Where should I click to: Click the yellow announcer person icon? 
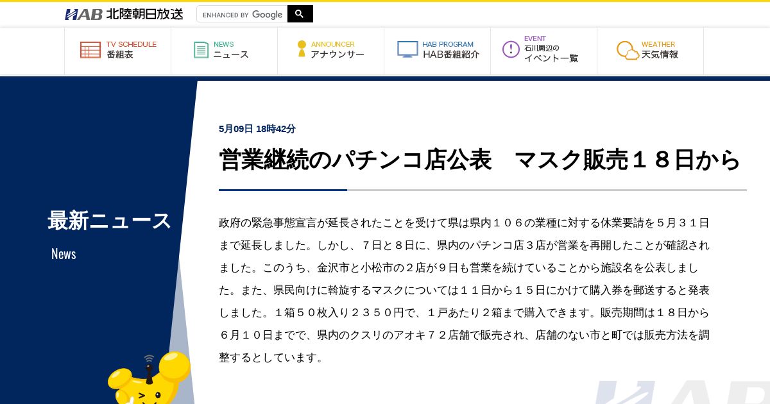click(302, 49)
